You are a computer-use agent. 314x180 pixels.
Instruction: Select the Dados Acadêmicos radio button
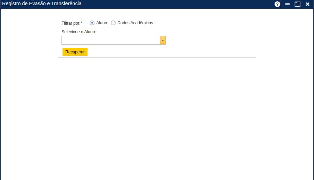click(113, 23)
